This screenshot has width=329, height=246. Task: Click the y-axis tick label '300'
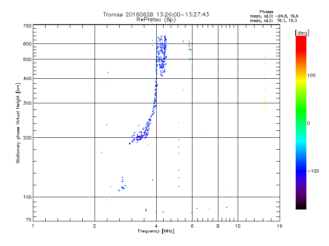point(27,103)
